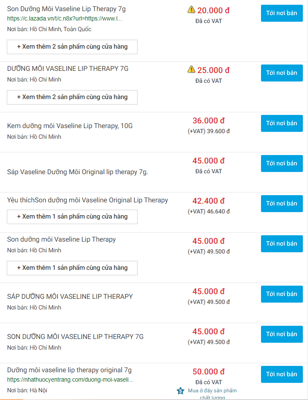Go to seller for the 20.000 đ listing

pyautogui.click(x=282, y=13)
